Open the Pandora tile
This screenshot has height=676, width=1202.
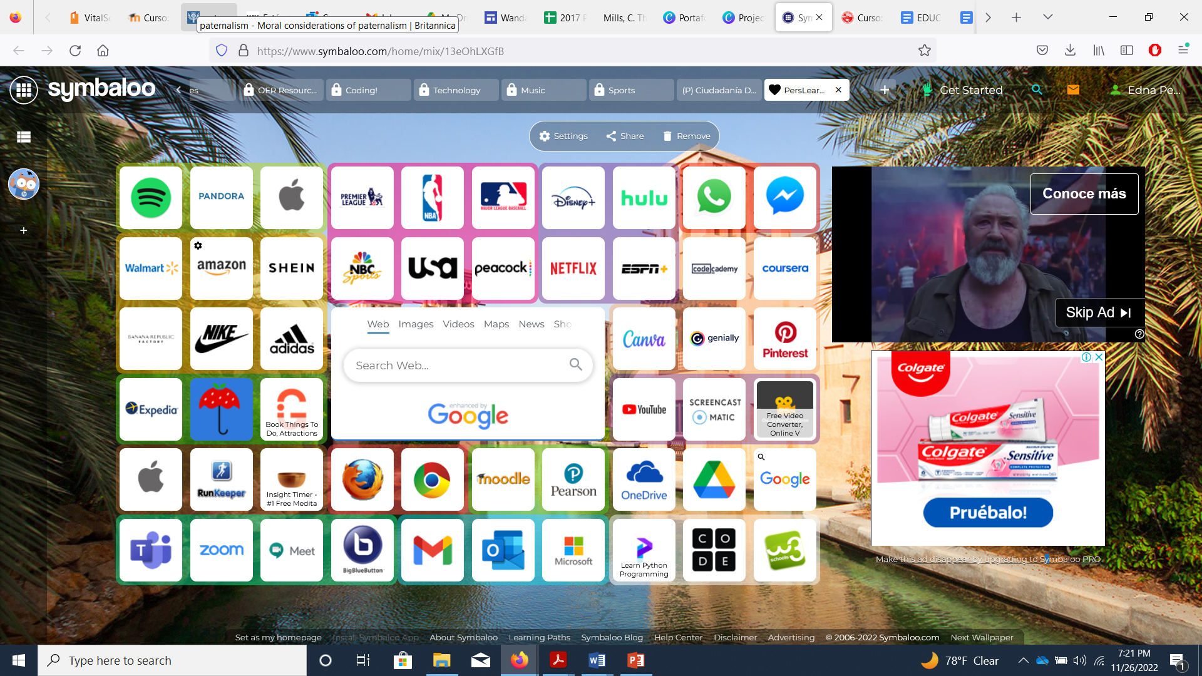coord(222,198)
